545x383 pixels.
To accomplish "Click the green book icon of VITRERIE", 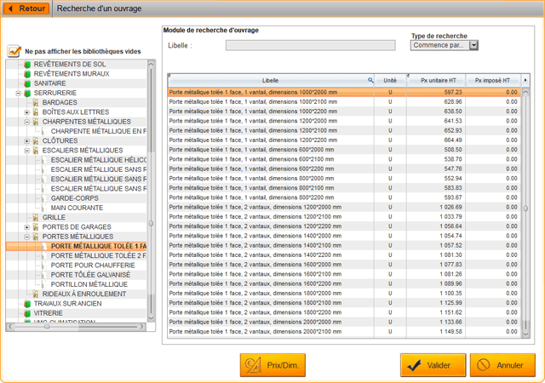I will (27, 313).
